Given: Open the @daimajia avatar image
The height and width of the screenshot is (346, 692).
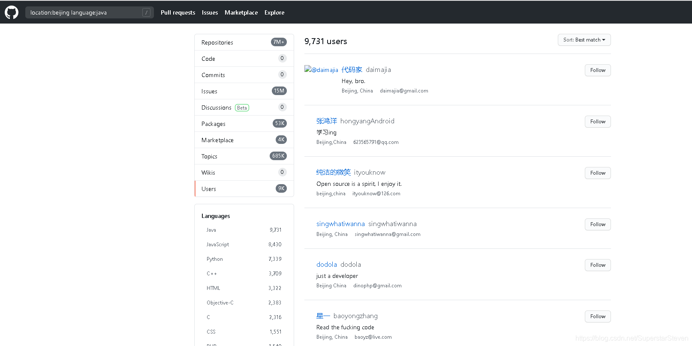Looking at the screenshot, I should pyautogui.click(x=321, y=69).
